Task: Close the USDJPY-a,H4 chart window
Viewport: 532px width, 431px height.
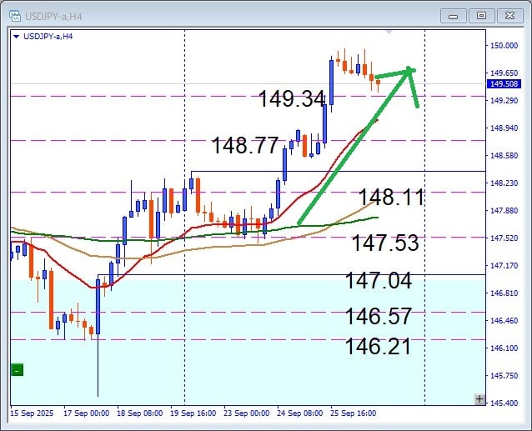Action: click(x=508, y=15)
